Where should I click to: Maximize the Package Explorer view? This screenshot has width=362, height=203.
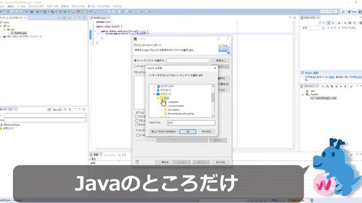pyautogui.click(x=84, y=17)
